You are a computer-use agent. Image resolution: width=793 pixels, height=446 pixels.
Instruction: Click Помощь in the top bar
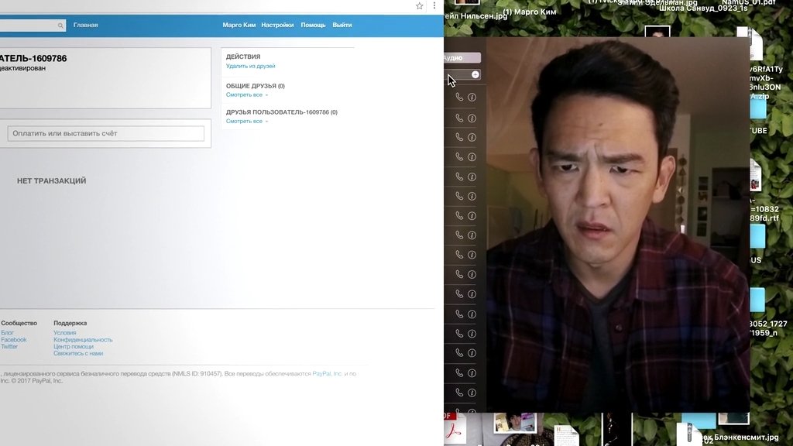[313, 26]
